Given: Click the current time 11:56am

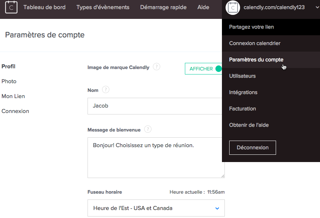Looking at the screenshot, I should (x=216, y=192).
